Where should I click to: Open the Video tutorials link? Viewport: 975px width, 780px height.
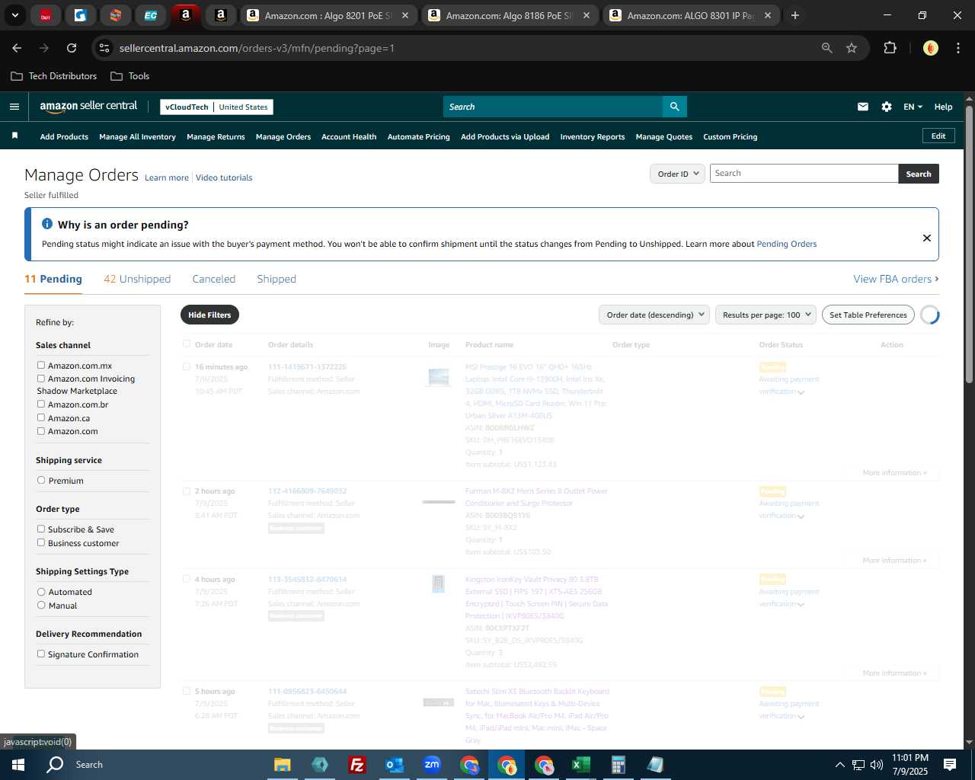click(224, 177)
